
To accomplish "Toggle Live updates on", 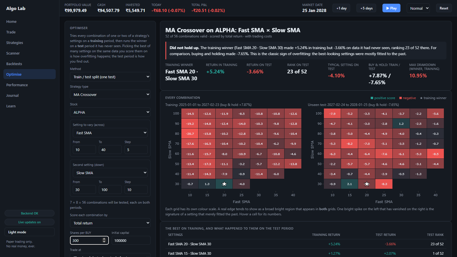I will (29, 222).
